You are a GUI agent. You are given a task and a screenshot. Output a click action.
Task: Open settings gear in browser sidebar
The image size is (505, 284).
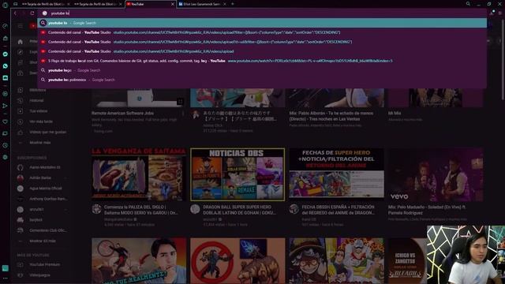point(6,157)
